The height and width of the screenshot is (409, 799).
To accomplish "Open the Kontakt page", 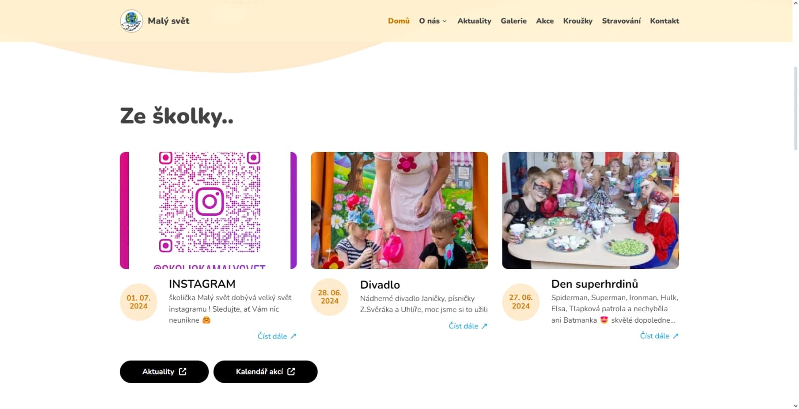I will coord(664,21).
